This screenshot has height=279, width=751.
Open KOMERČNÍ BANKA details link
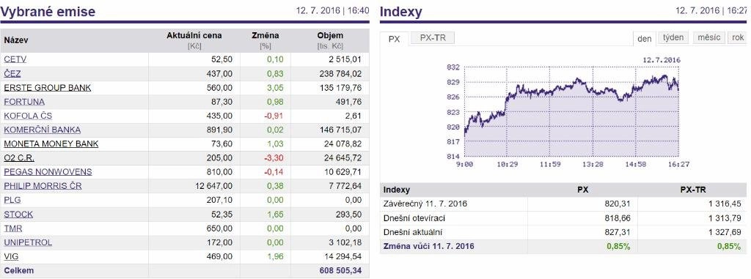click(x=42, y=130)
